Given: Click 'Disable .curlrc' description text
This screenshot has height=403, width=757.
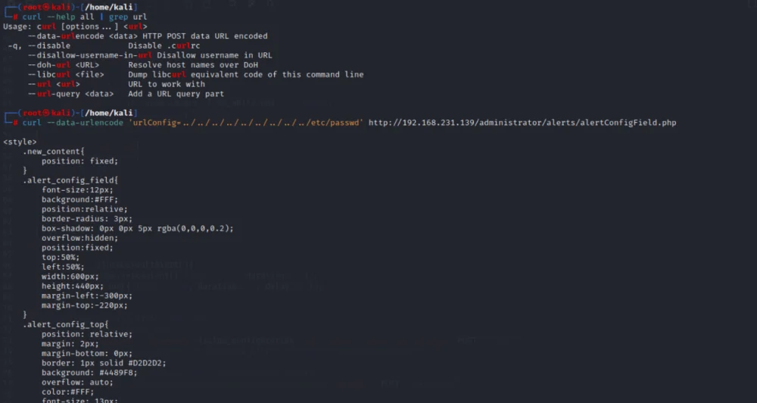Looking at the screenshot, I should 164,45.
